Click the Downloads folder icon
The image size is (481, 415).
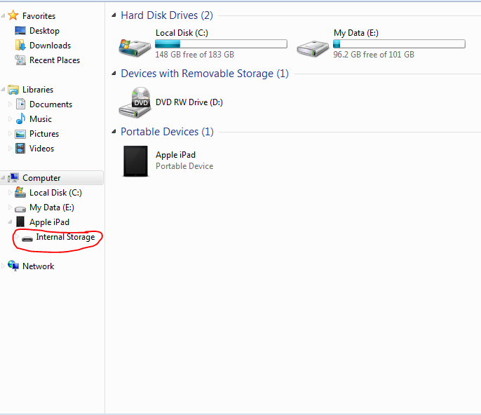(20, 45)
